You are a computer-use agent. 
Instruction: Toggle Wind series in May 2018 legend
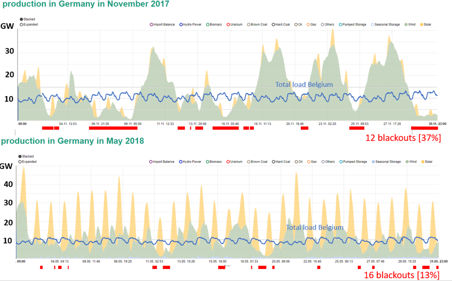[x=411, y=161]
